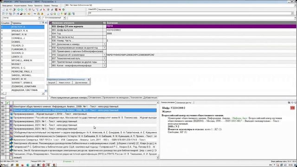
Task: Click the green round icon right of red N
Action: click(x=64, y=9)
